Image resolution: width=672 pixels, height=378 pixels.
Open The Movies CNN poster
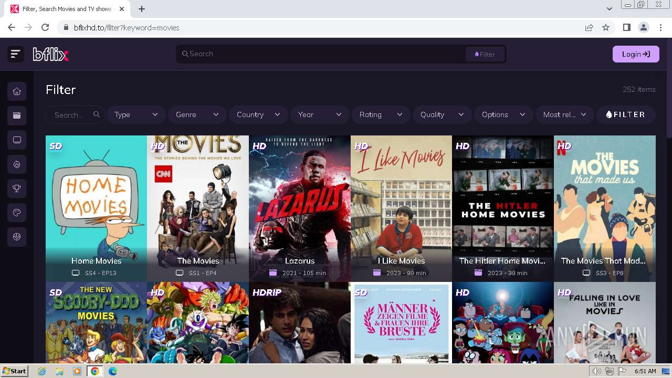(198, 208)
